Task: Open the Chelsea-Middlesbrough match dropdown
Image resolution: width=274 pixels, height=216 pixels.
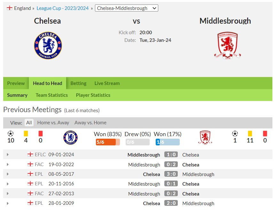Action: coord(127,8)
